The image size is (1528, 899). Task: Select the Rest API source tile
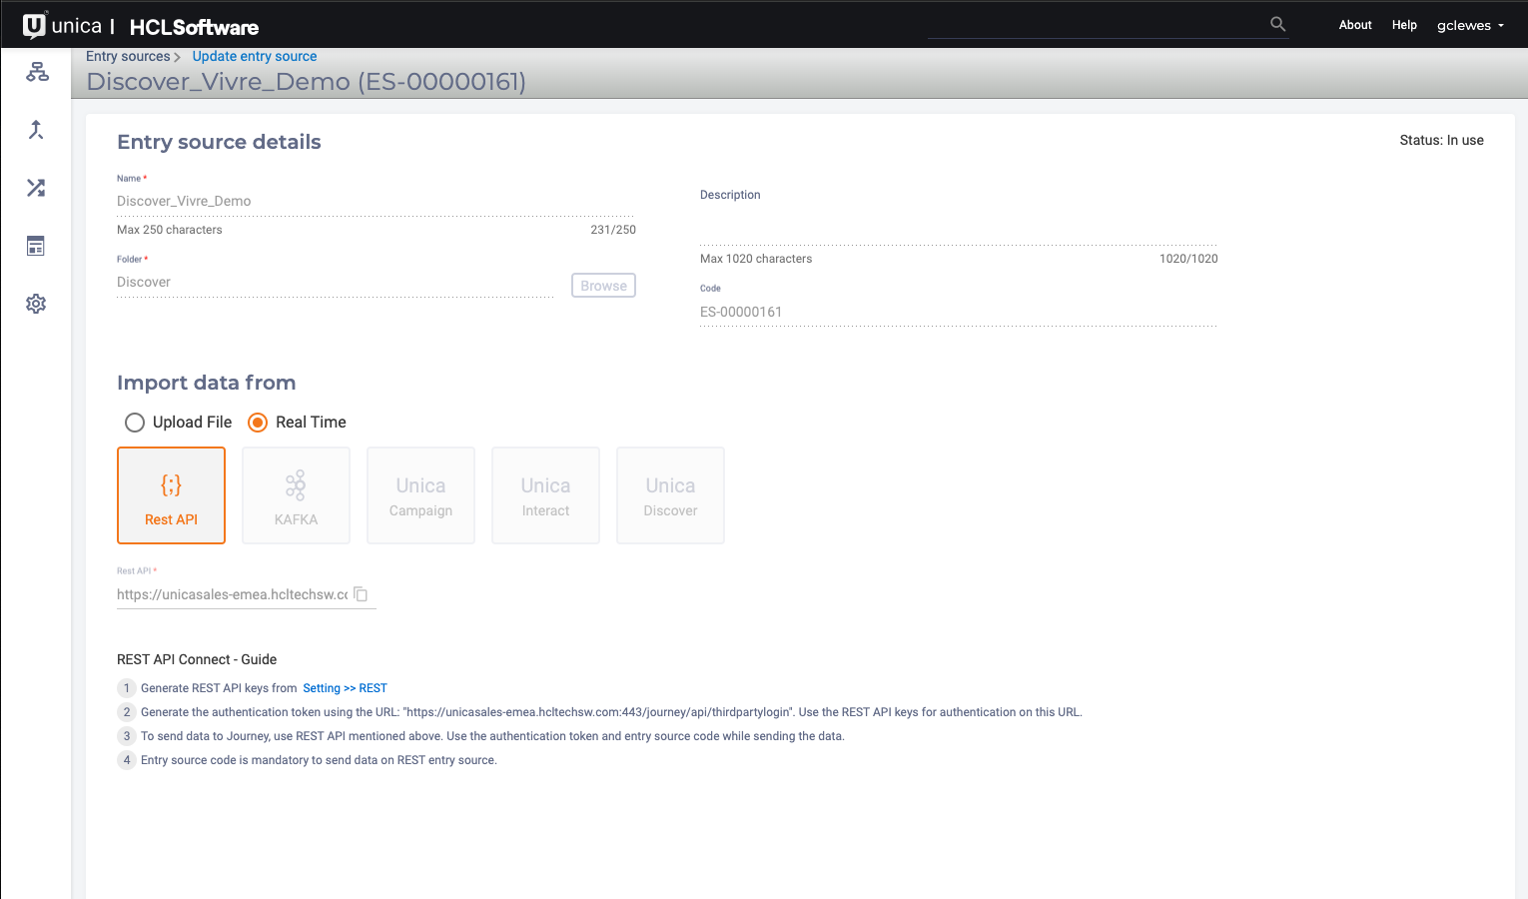[x=171, y=495]
